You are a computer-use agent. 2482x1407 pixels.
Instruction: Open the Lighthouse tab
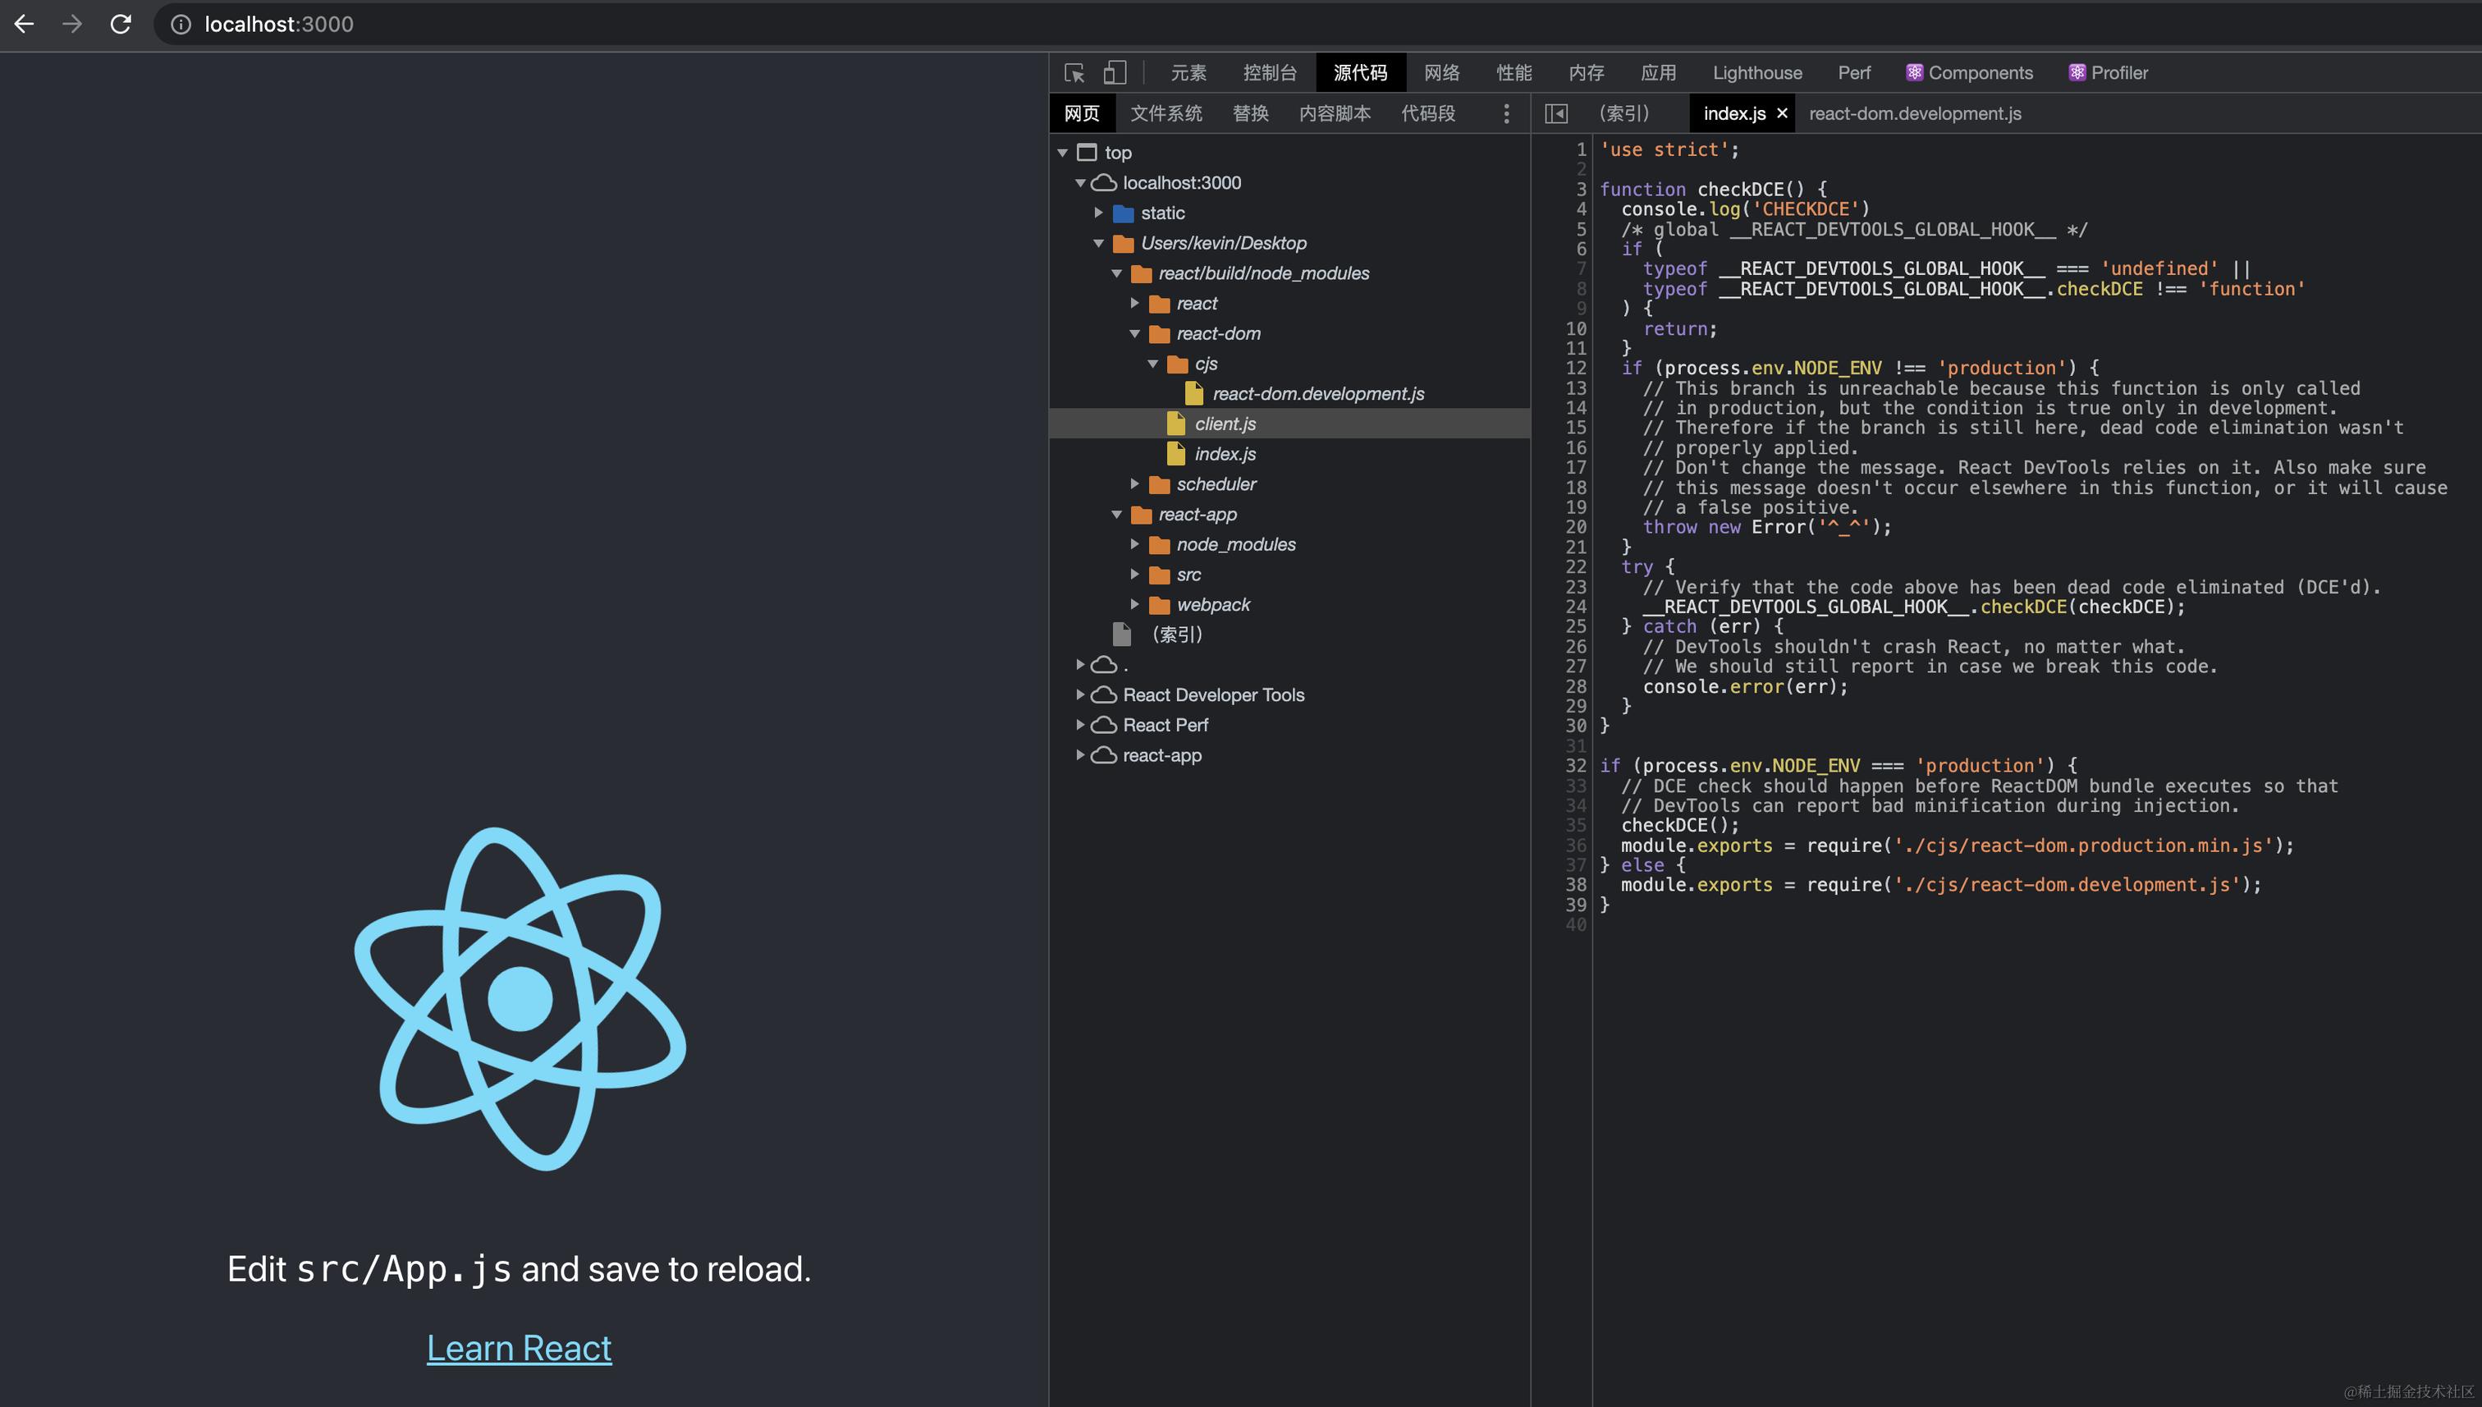pyautogui.click(x=1757, y=72)
